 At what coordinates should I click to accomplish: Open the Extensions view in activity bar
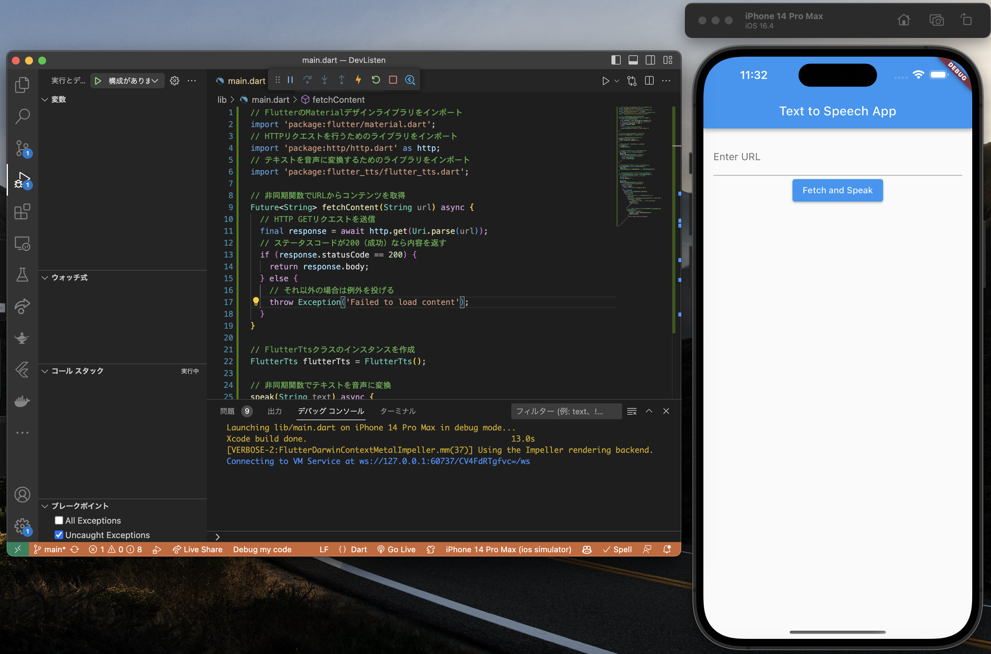22,212
